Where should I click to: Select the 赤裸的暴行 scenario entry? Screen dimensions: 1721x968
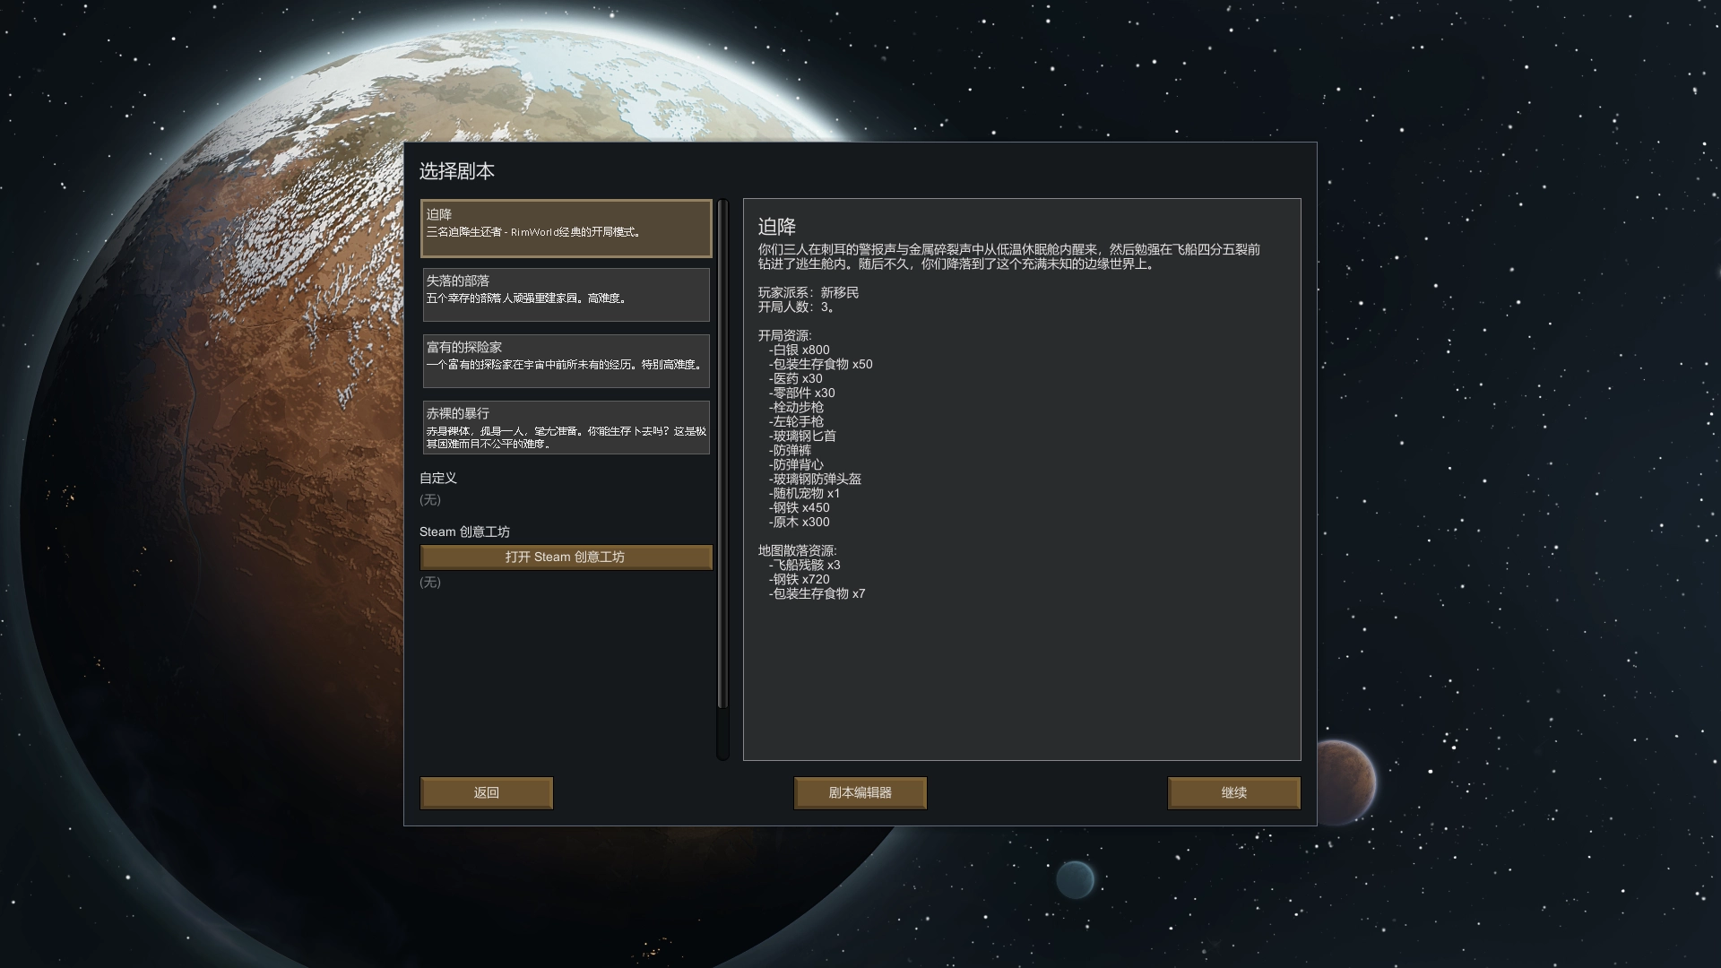tap(566, 428)
